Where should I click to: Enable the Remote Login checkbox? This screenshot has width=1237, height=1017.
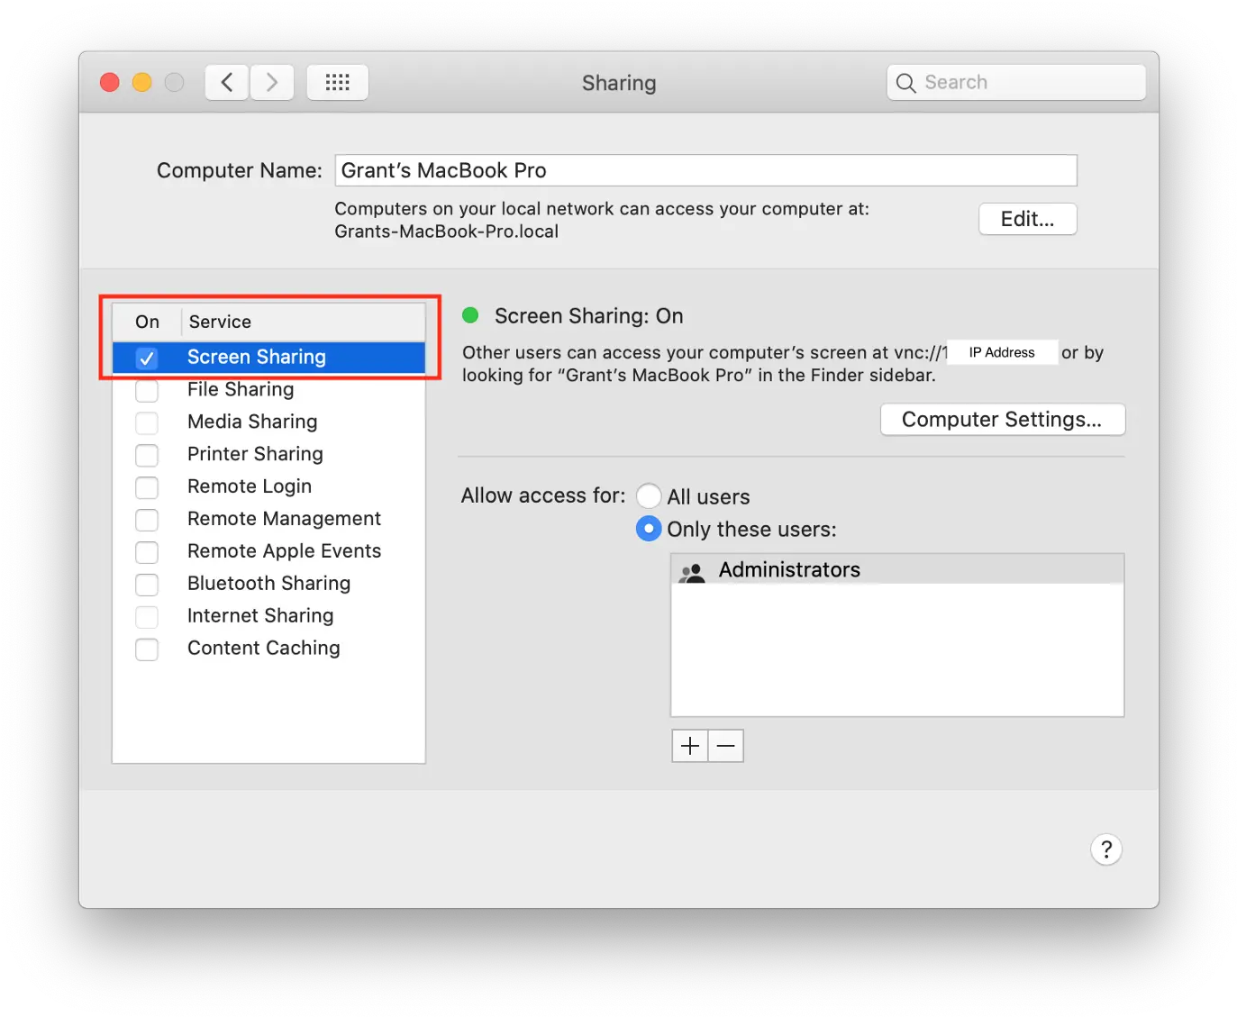point(147,487)
